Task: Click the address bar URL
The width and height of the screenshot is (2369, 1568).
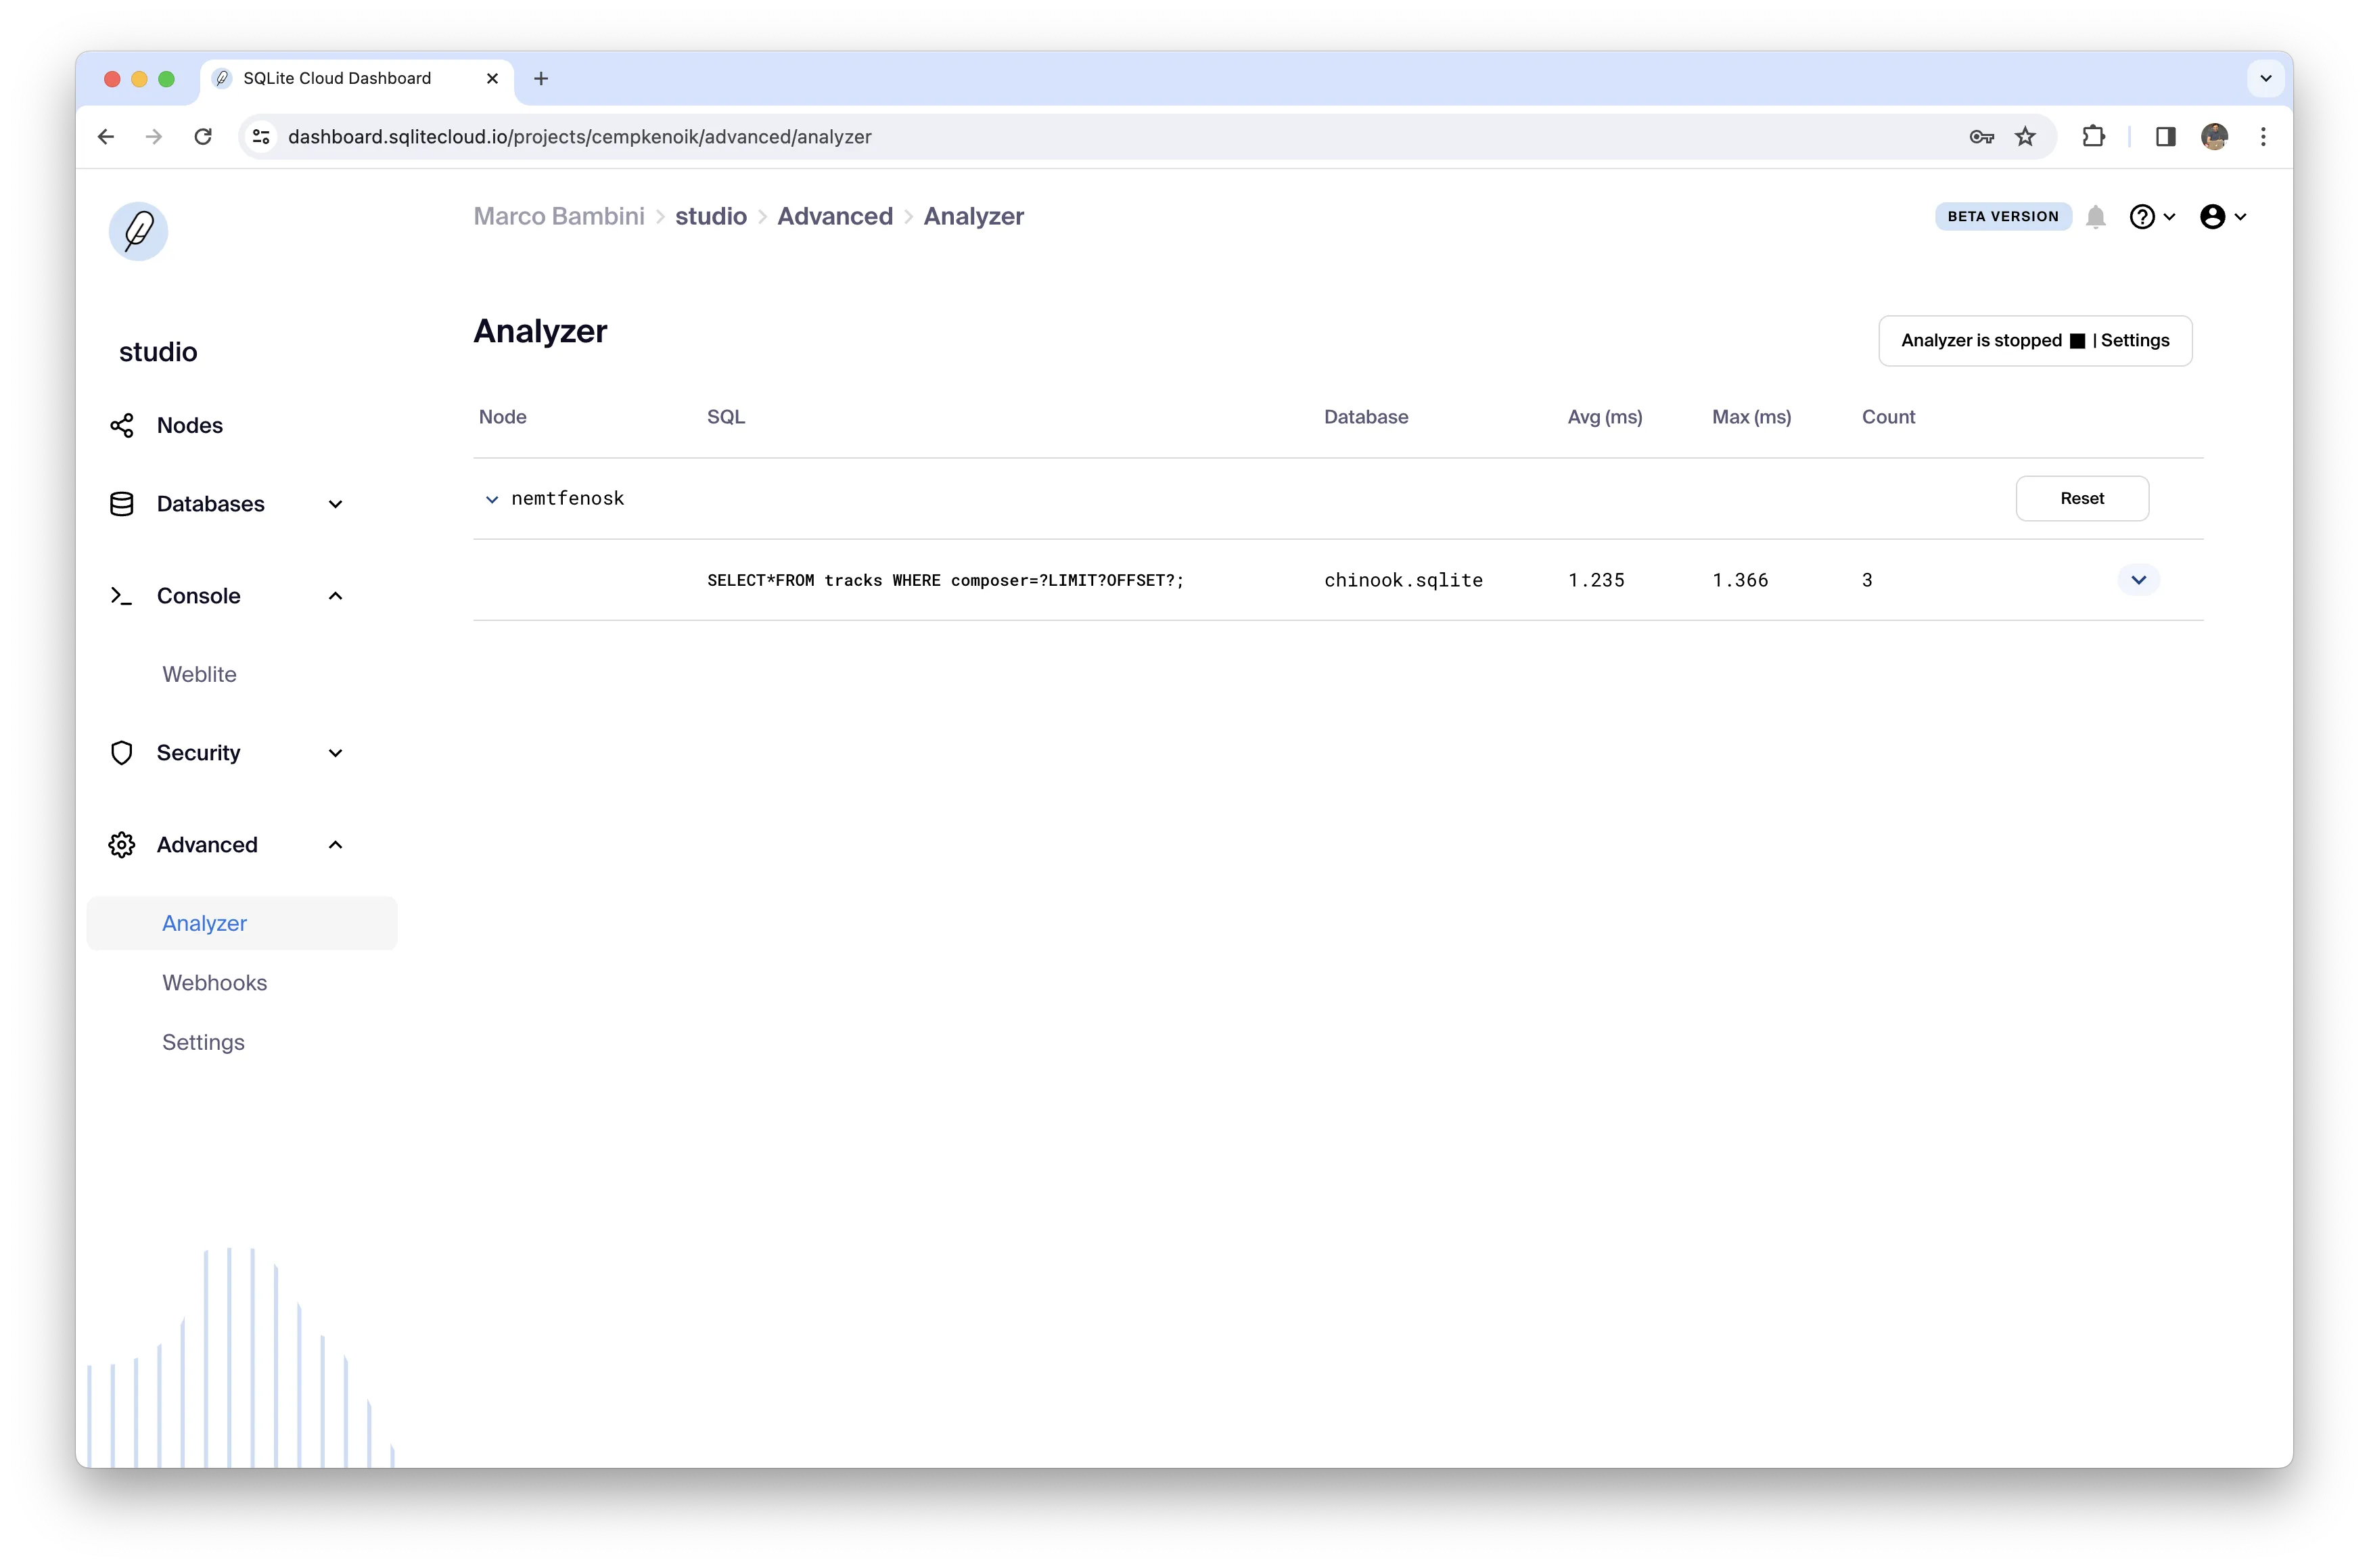Action: (x=579, y=137)
